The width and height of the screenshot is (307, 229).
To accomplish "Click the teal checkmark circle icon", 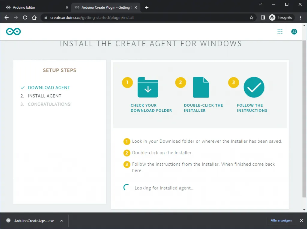I will pyautogui.click(x=254, y=87).
